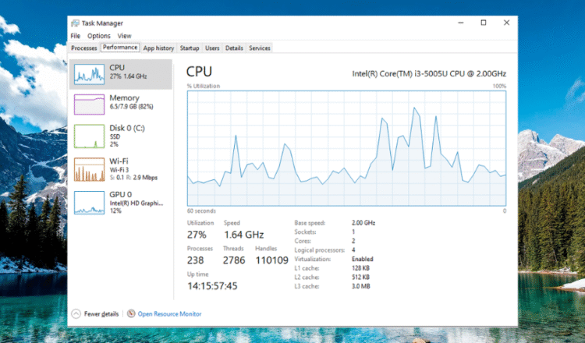
Task: Click the large "CPU" heading
Action: pos(199,72)
